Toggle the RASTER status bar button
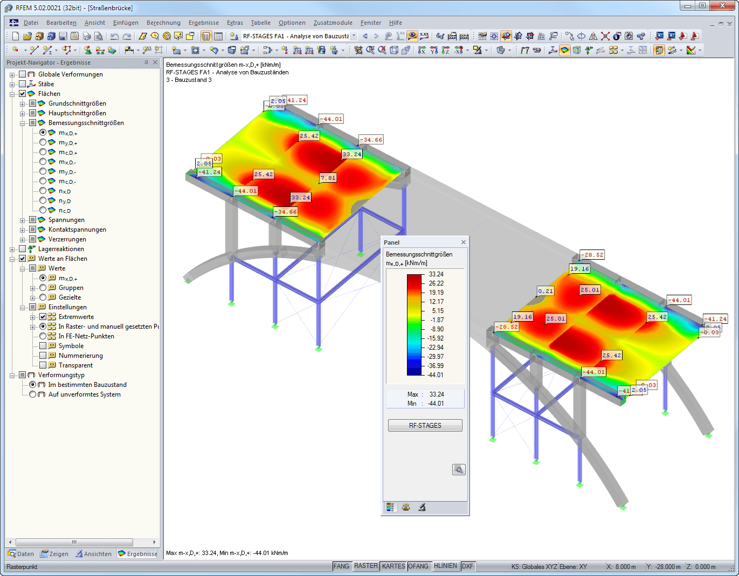739x576 pixels. pyautogui.click(x=366, y=566)
